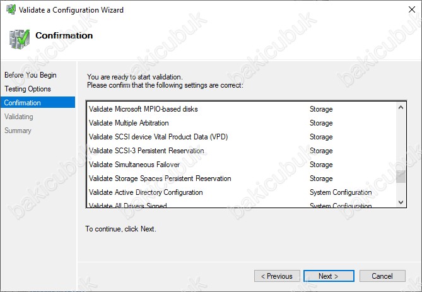Click the scroll down arrow in list
Viewport: 422px width, 292px height.
(401, 202)
